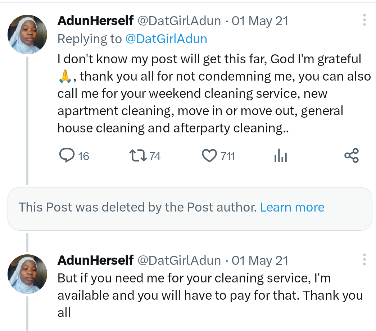View analytics for the first post

tap(280, 156)
